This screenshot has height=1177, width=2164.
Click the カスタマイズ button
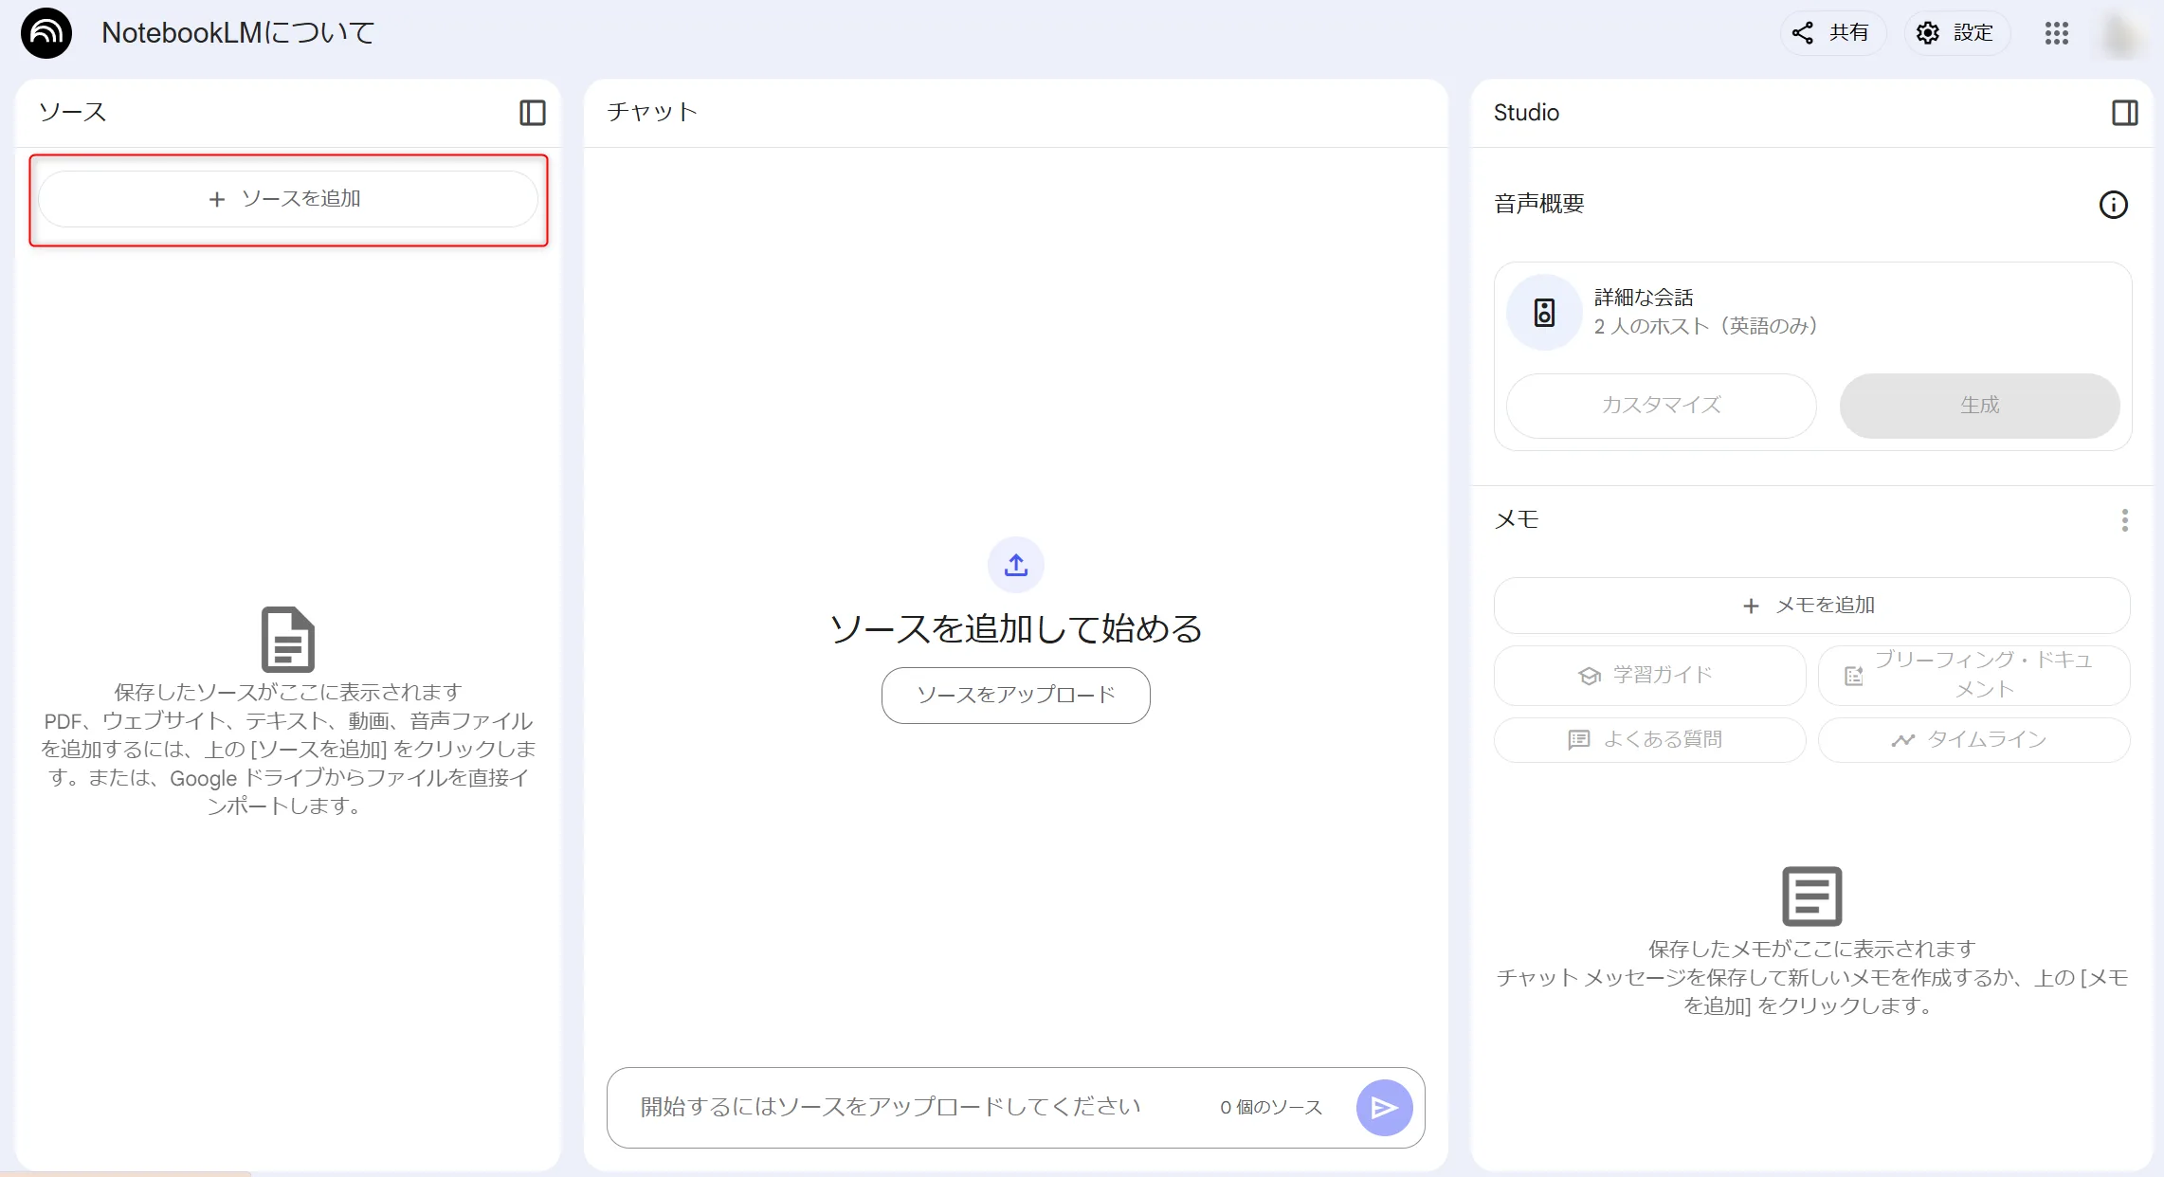point(1662,406)
